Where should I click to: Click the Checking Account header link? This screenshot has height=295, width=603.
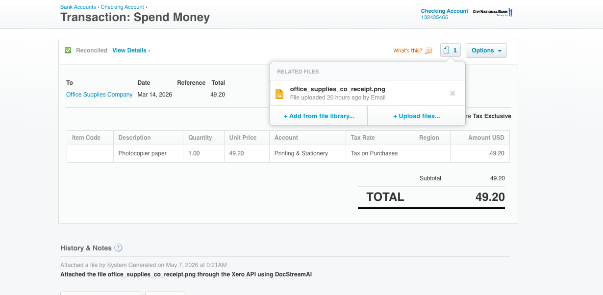[445, 11]
